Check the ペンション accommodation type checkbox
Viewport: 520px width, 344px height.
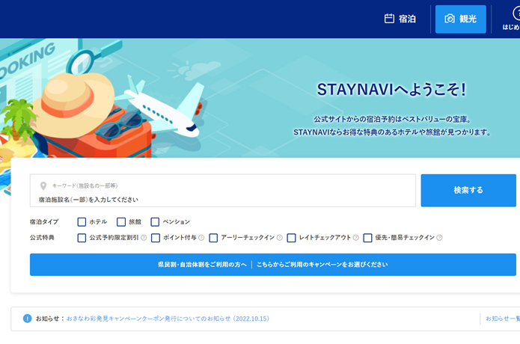click(x=155, y=221)
